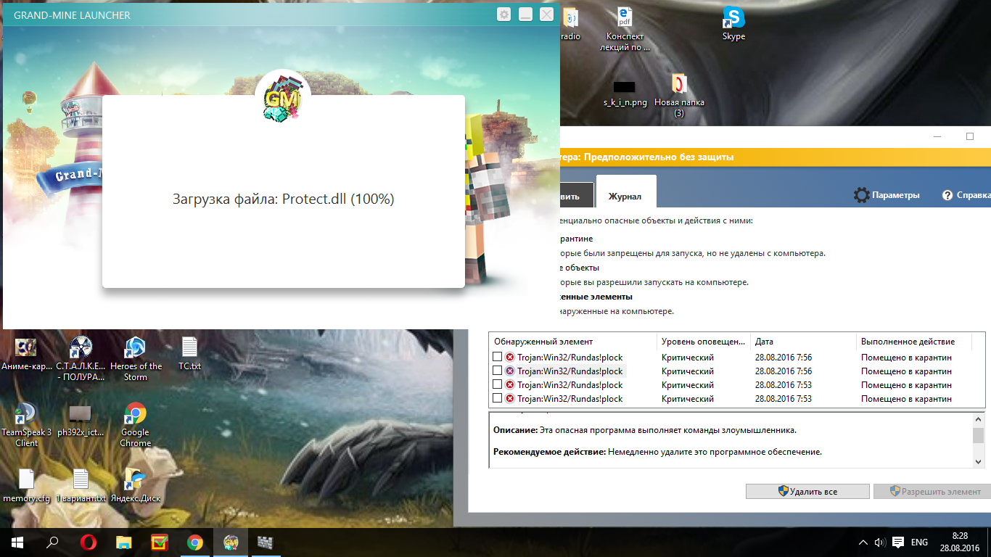This screenshot has width=991, height=557.
Task: Click the GM logo avatar in launcher
Action: coord(283,99)
